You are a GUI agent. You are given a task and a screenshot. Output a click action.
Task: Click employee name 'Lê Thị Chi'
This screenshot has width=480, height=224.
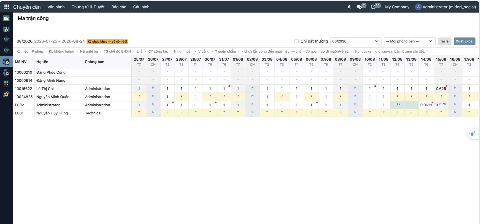[x=45, y=89]
